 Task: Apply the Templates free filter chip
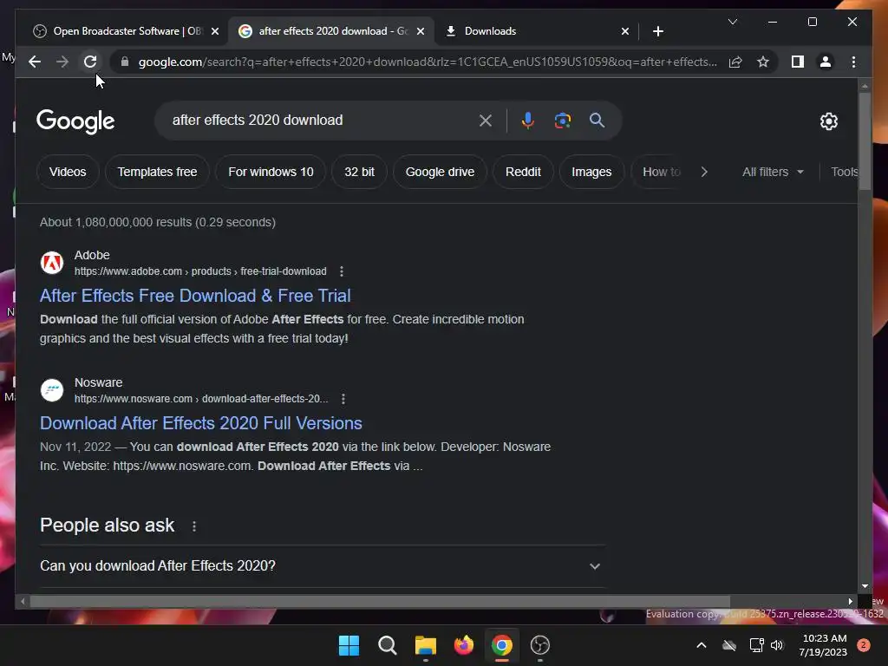coord(158,172)
